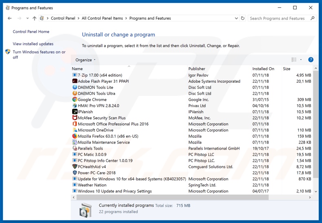Open the view options dropdown arrow
Image resolution: width=322 pixels, height=223 pixels.
[301, 60]
